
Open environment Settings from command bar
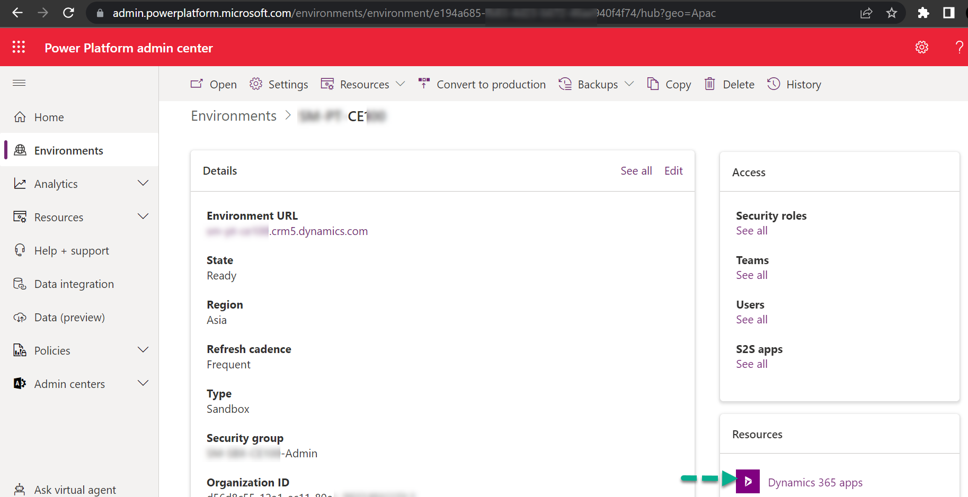279,84
